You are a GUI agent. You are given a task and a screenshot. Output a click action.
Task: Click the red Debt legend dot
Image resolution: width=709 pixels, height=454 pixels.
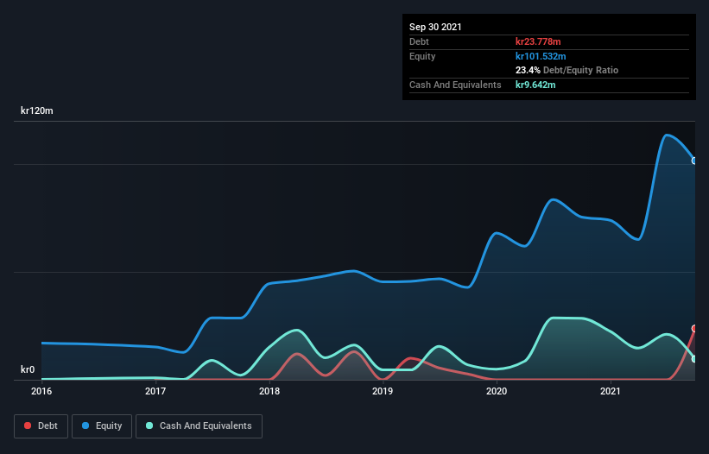coord(28,426)
